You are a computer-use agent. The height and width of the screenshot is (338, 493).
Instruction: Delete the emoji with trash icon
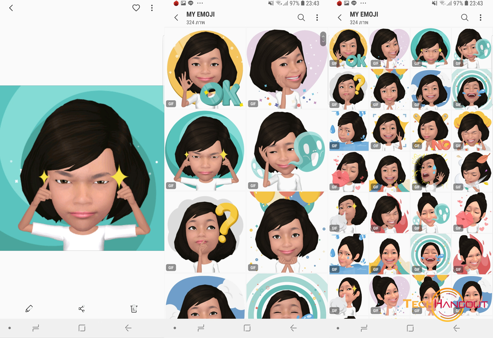point(134,309)
